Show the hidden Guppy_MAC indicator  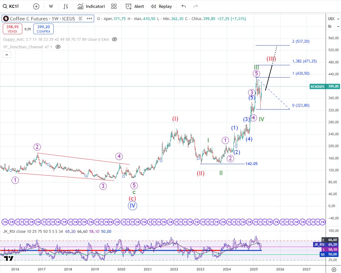coord(115,39)
